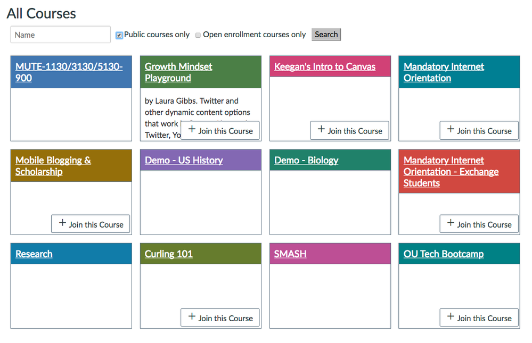Join the Mandatory Internet Orientation course

tap(479, 130)
